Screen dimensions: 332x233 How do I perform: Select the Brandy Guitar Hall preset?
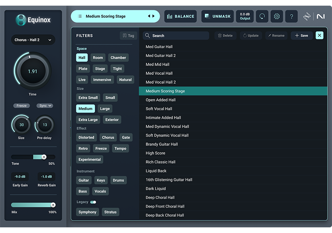pyautogui.click(x=233, y=144)
